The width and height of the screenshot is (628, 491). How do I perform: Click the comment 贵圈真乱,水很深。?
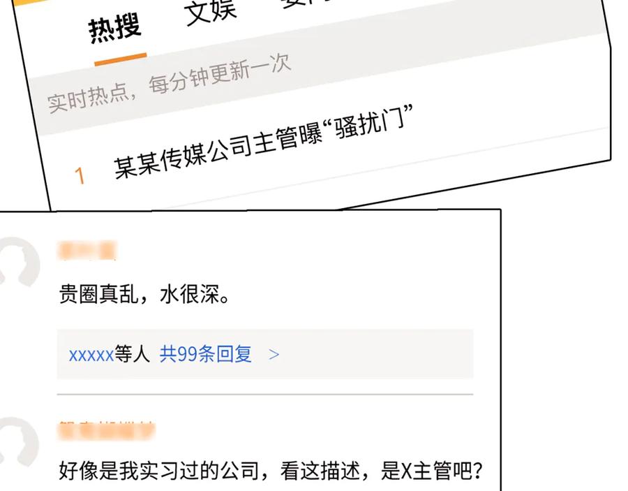[144, 295]
